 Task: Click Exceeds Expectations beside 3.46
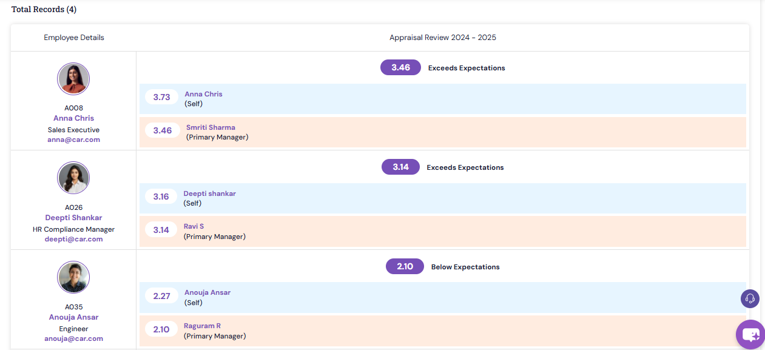point(467,68)
